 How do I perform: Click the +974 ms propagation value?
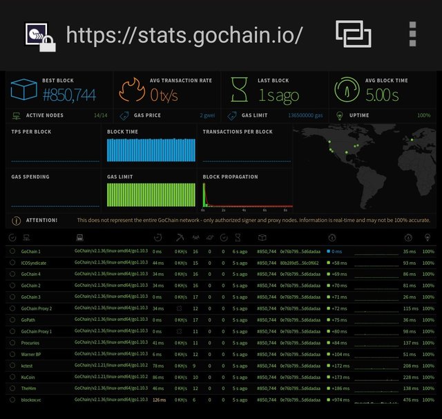pyautogui.click(x=340, y=400)
